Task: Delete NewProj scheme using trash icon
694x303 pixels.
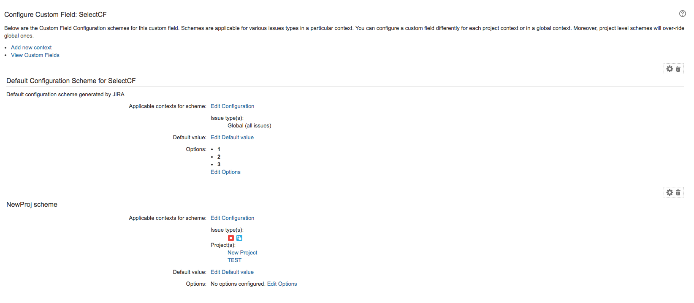Action: 678,192
